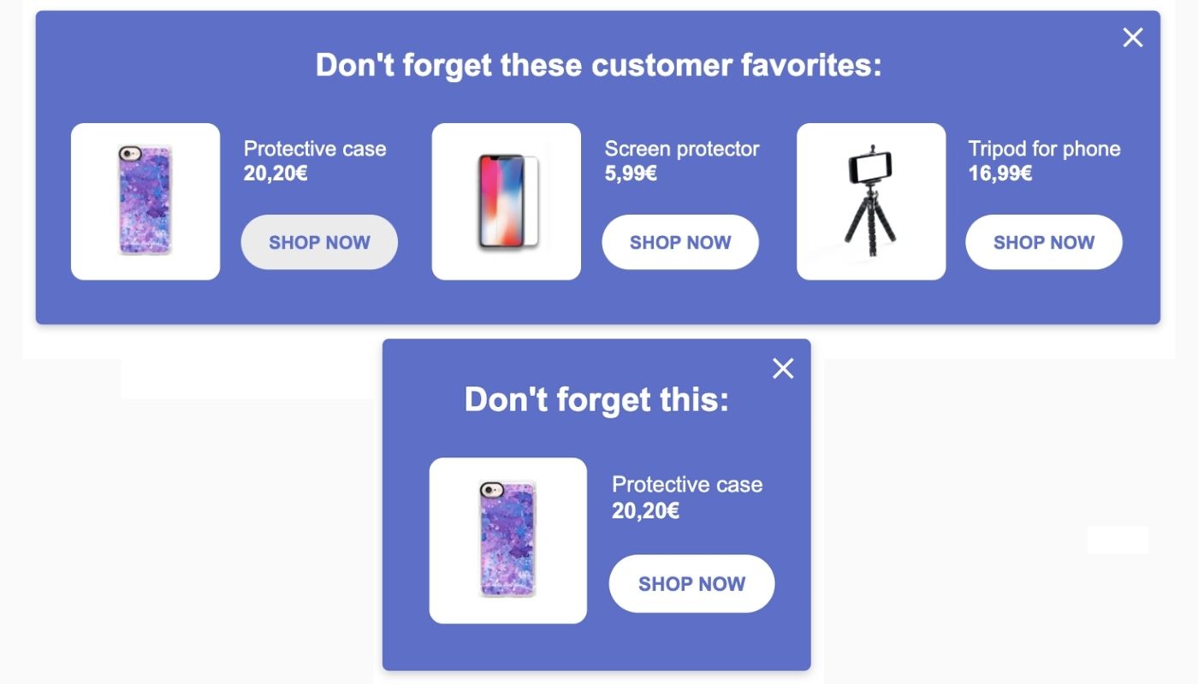Click the "Don't forget this:" heading
This screenshot has height=684, width=1198.
click(x=596, y=399)
